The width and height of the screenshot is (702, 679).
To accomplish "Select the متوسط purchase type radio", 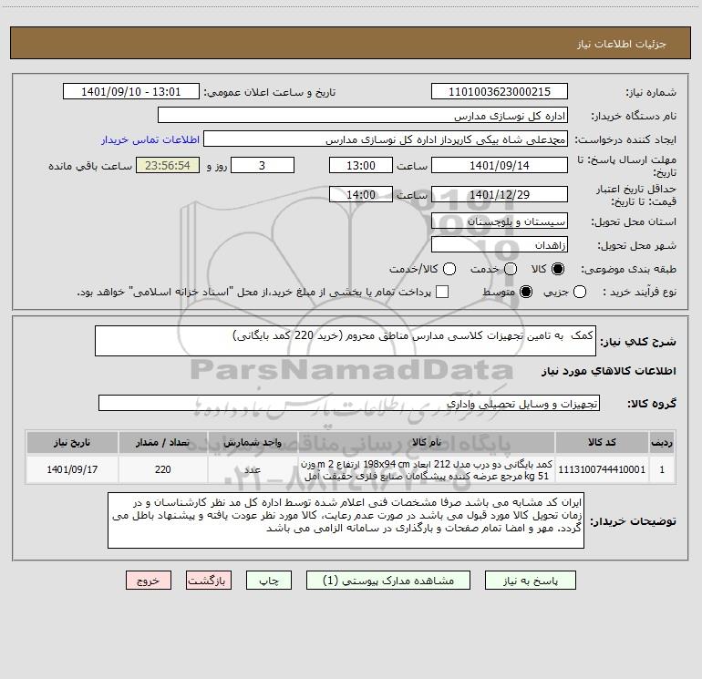I will click(526, 292).
